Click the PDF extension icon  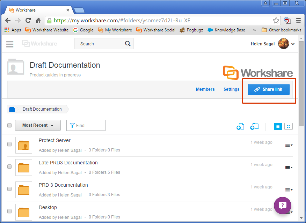(287, 21)
